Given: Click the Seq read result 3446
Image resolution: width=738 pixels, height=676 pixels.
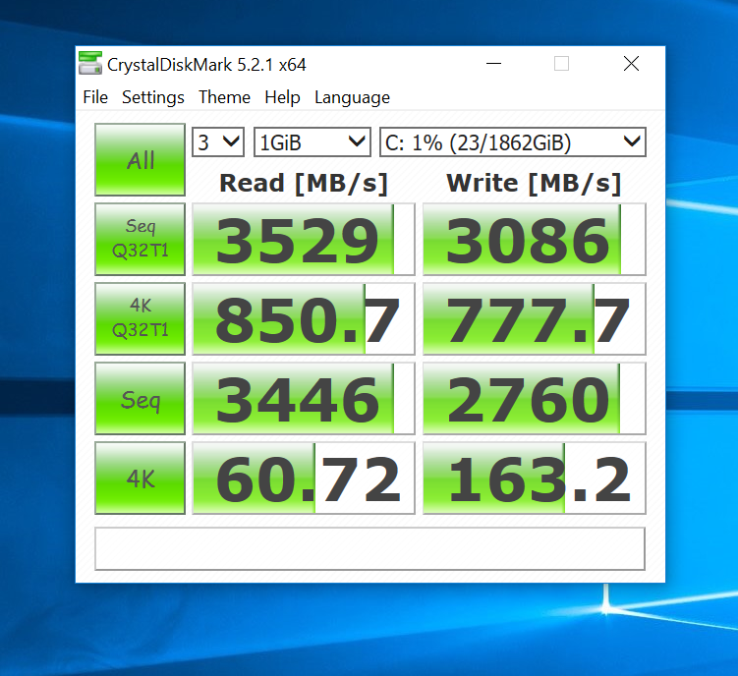Looking at the screenshot, I should [304, 398].
